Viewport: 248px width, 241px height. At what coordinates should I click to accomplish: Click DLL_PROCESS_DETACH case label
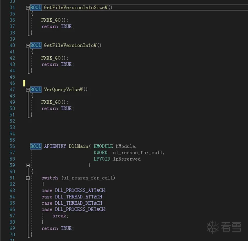pyautogui.click(x=80, y=210)
